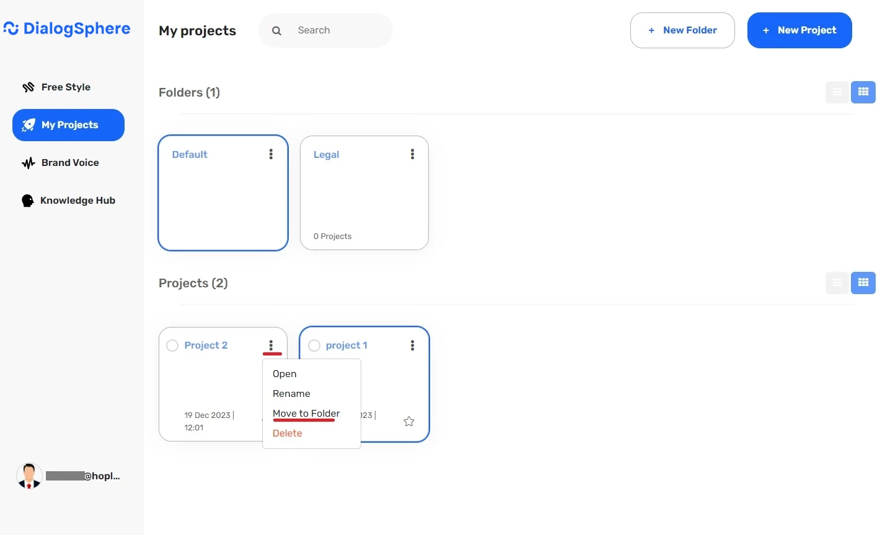Click the Brand Voice waveform icon

tap(29, 162)
